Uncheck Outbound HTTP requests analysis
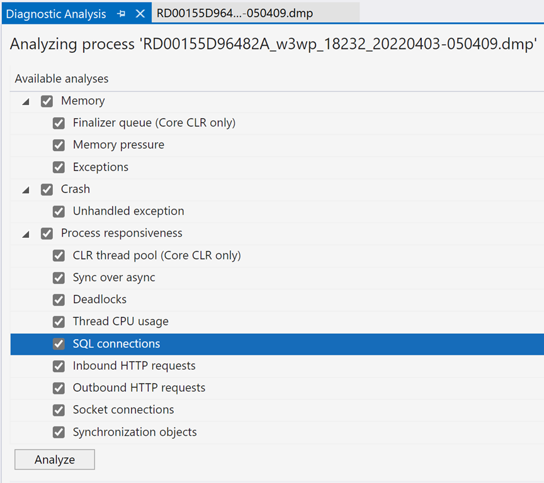 click(59, 388)
